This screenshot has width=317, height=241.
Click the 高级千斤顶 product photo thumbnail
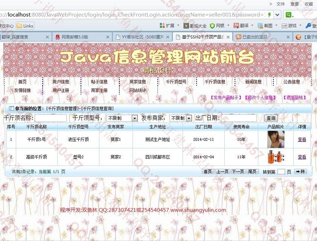[276, 157]
